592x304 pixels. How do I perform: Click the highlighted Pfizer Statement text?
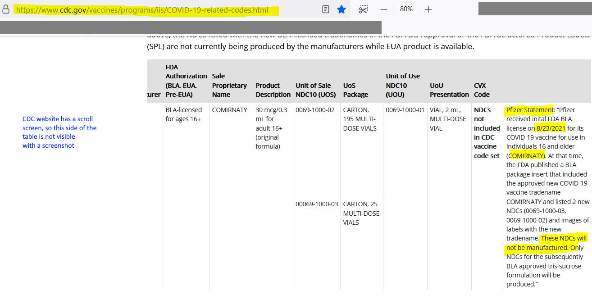point(529,110)
